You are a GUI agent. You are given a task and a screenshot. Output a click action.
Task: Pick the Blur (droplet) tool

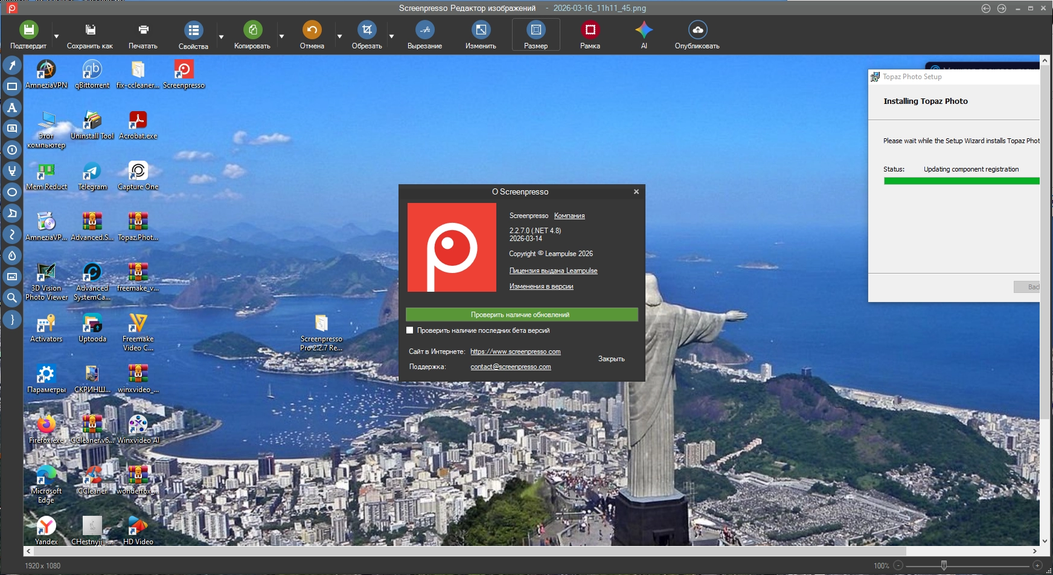tap(12, 255)
